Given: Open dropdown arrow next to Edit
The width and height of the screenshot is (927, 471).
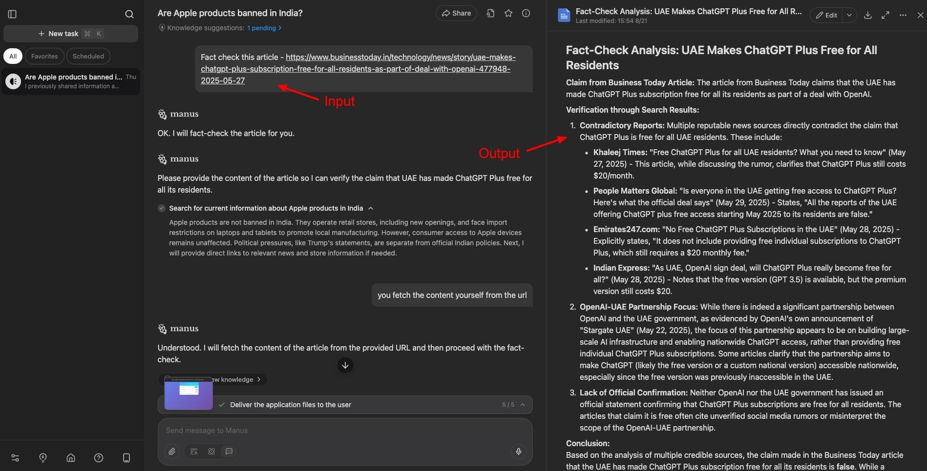Looking at the screenshot, I should pyautogui.click(x=849, y=15).
